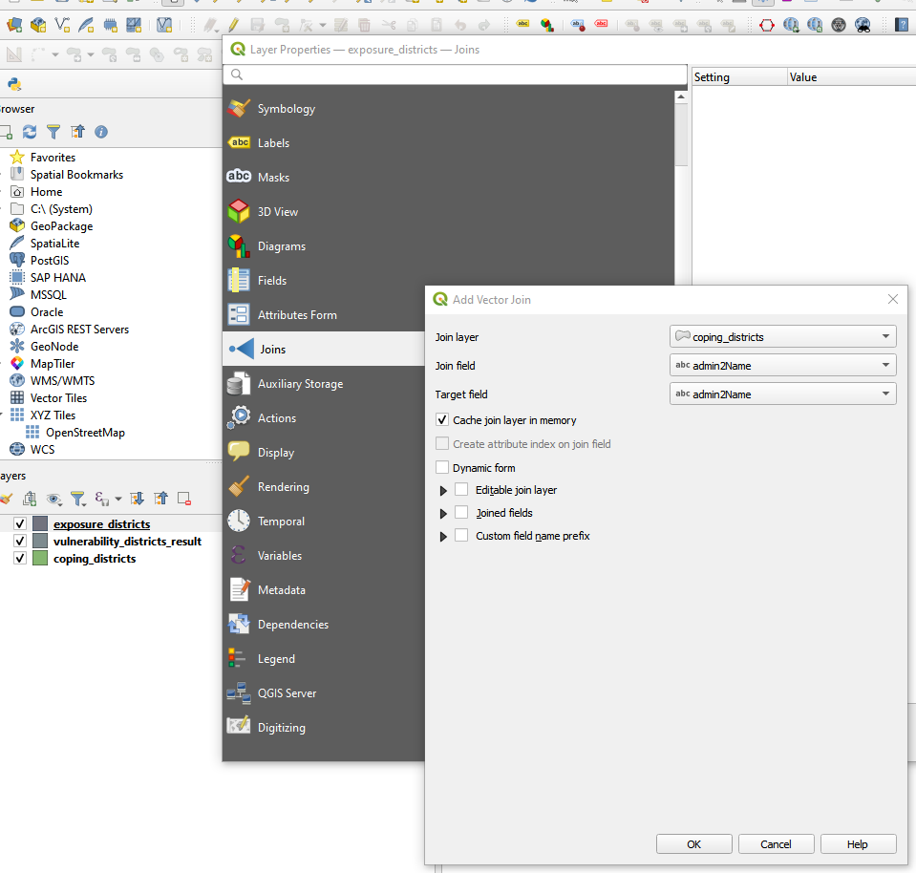Click the Layer Properties search field
Screen dimensions: 916x873
click(x=456, y=75)
